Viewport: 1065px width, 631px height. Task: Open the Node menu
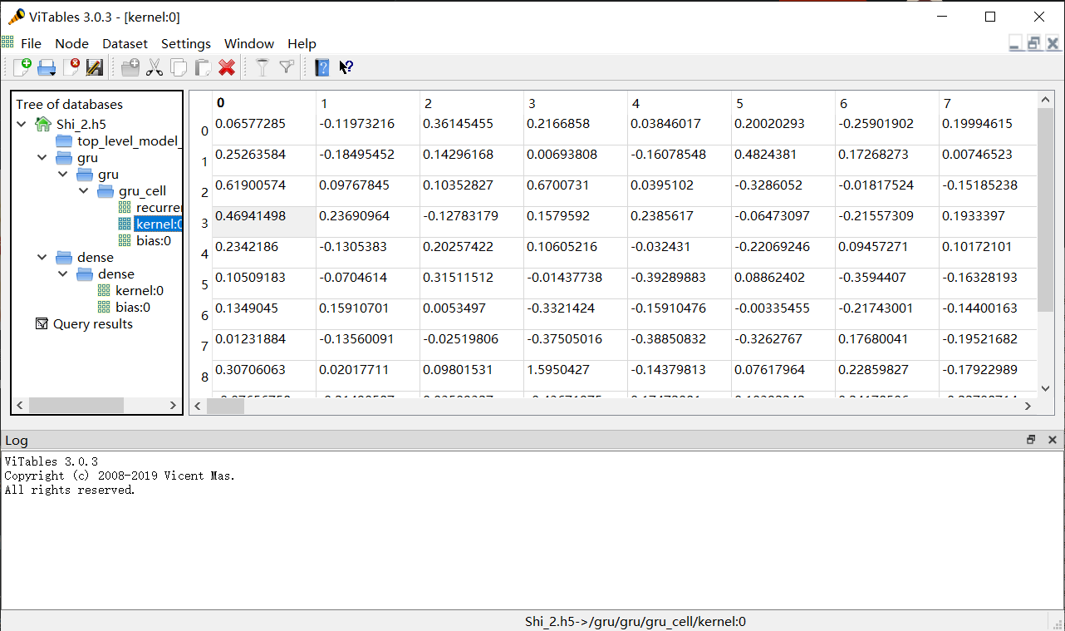71,43
